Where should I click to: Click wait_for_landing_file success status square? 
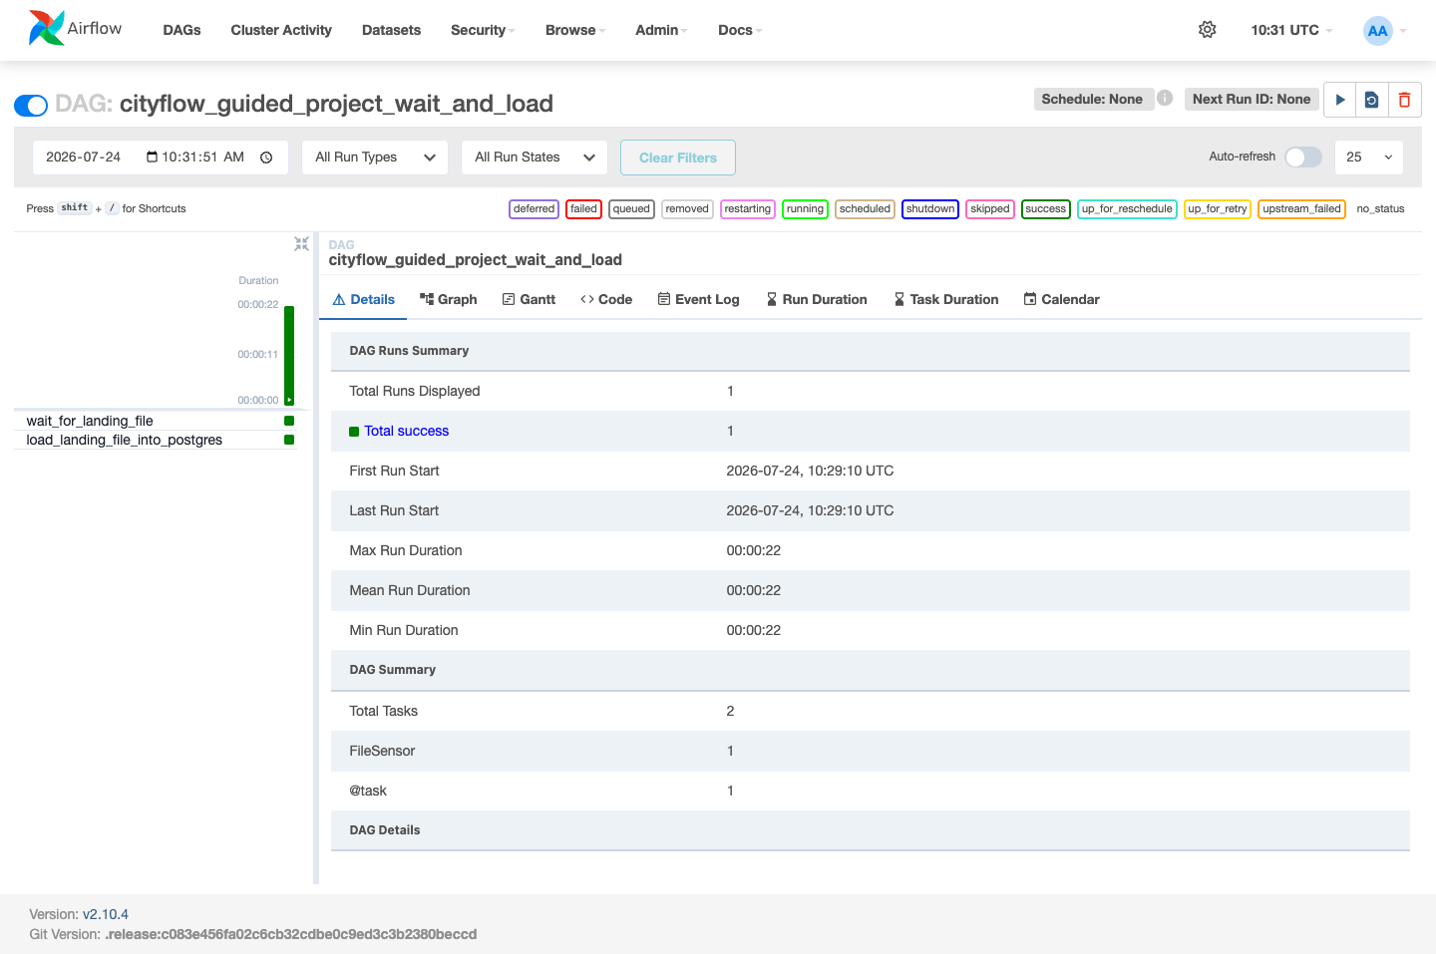[x=289, y=421]
